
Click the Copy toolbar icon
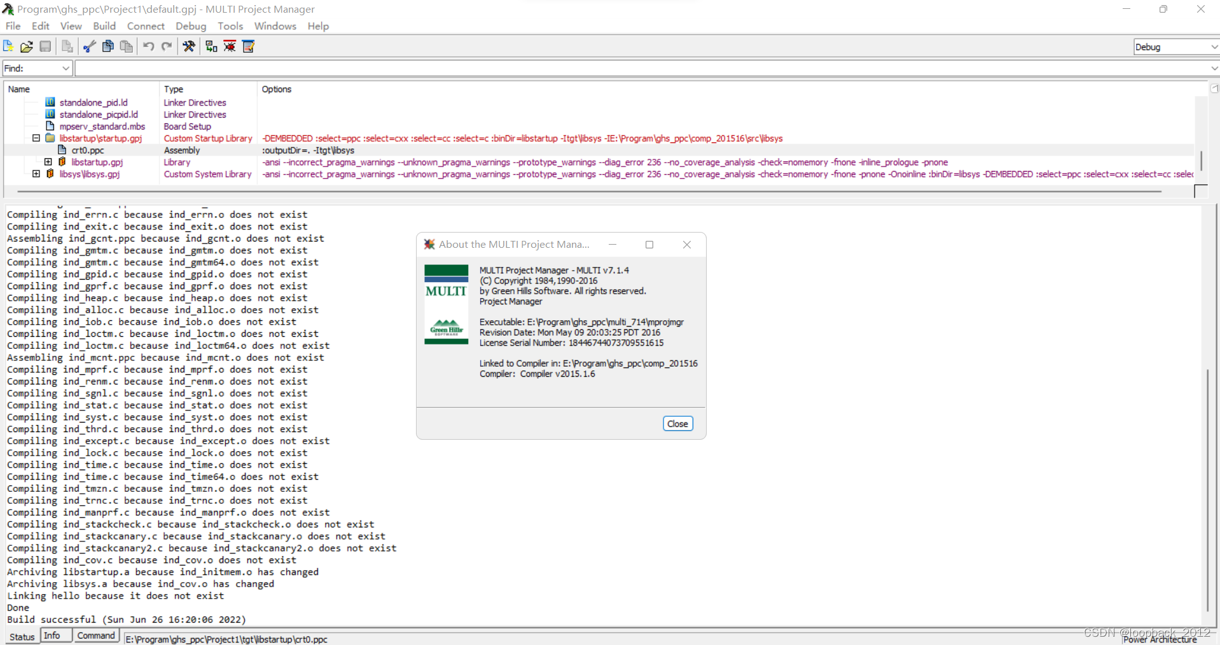[107, 46]
